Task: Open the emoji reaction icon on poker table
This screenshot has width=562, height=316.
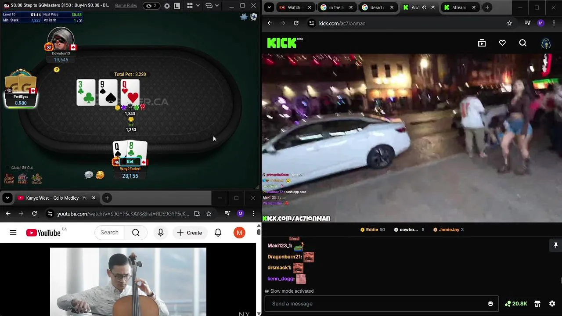Action: click(100, 175)
